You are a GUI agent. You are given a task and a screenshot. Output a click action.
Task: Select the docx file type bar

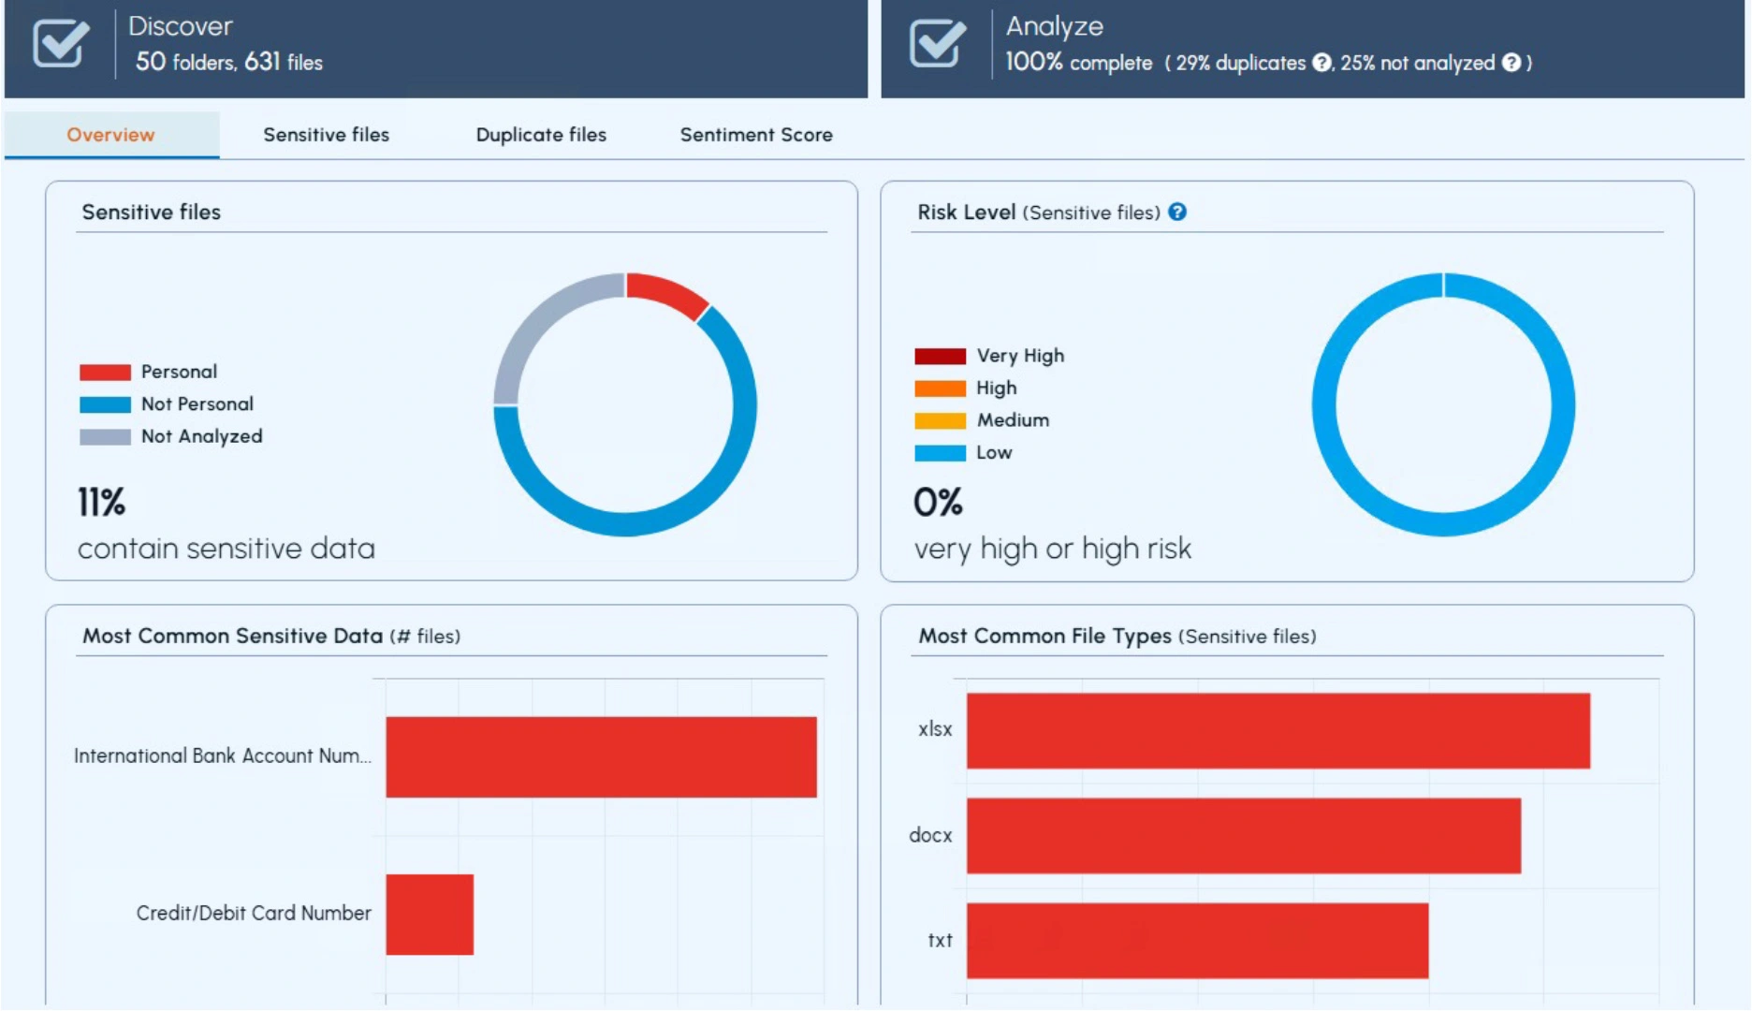coord(1243,836)
